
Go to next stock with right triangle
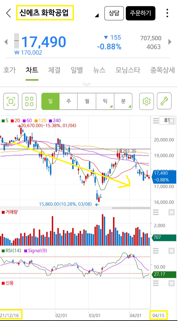click(x=170, y=42)
